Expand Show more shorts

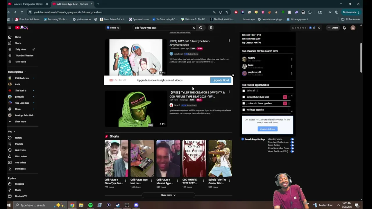pos(168,195)
